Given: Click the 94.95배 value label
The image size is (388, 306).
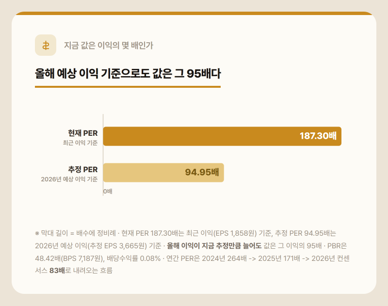Looking at the screenshot, I should [202, 172].
